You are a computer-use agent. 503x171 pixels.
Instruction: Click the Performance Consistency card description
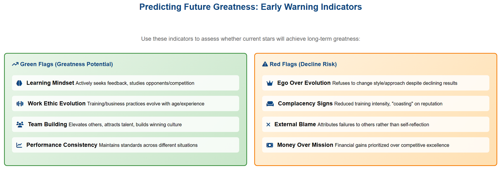point(148,145)
